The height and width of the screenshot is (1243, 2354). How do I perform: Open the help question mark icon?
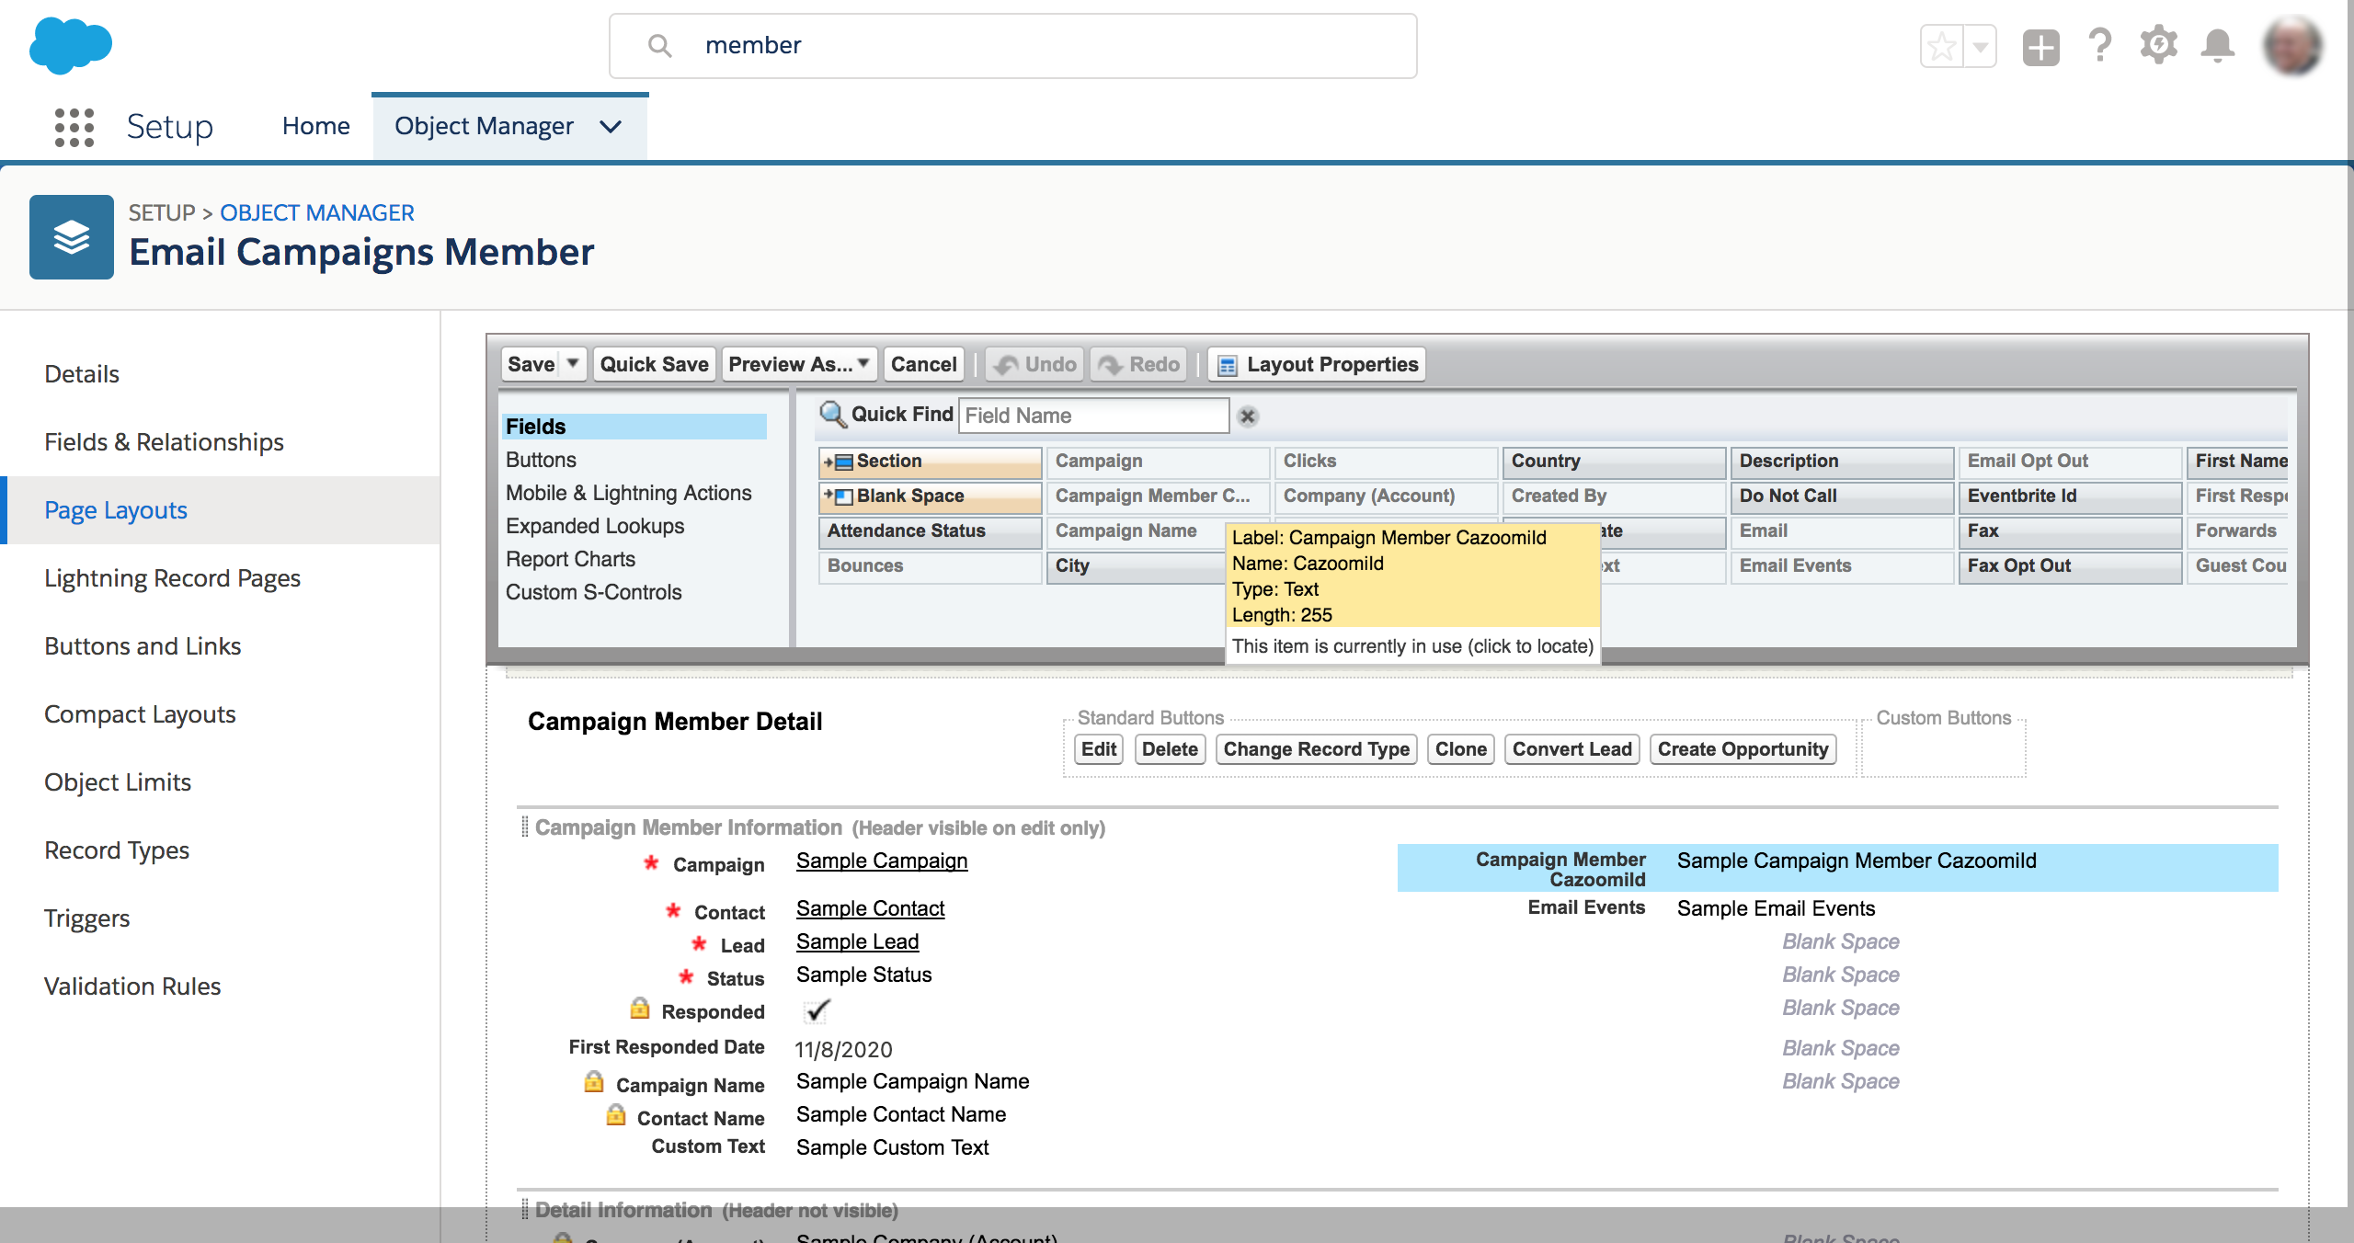pyautogui.click(x=2099, y=45)
